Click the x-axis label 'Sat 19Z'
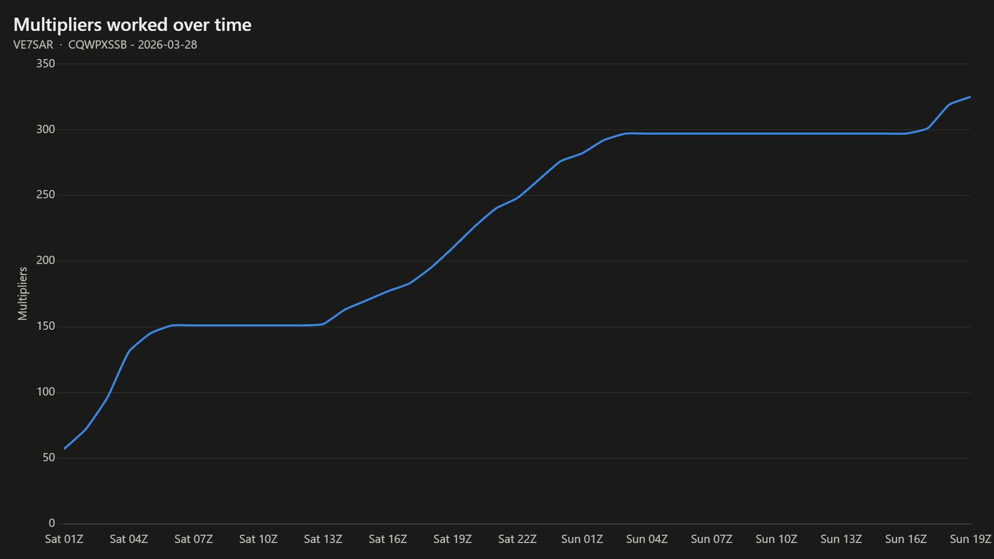This screenshot has width=994, height=559. click(453, 539)
